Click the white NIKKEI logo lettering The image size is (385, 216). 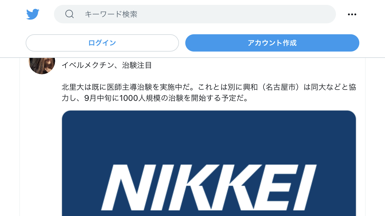pos(209,187)
